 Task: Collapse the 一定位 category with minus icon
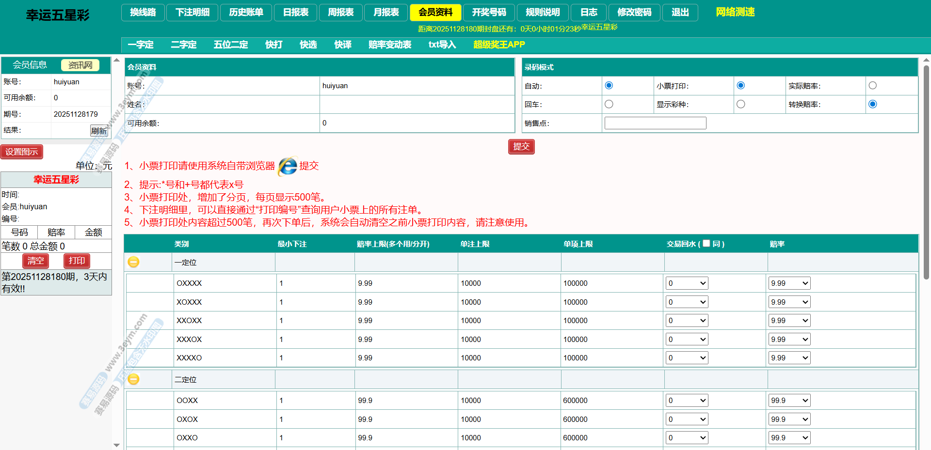click(x=133, y=262)
